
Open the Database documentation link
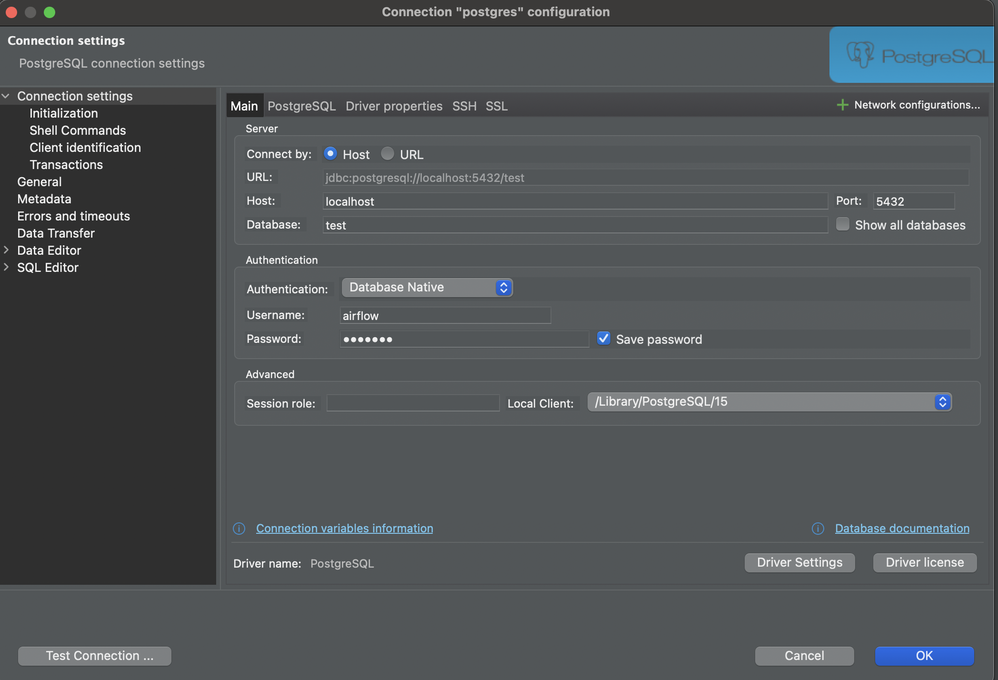[902, 529]
